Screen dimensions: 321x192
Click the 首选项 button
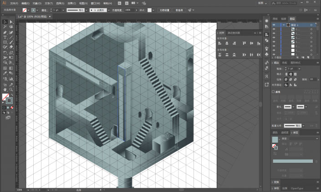(x=179, y=10)
